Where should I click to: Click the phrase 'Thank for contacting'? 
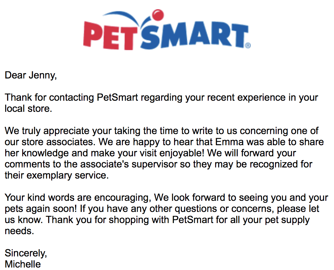point(49,98)
